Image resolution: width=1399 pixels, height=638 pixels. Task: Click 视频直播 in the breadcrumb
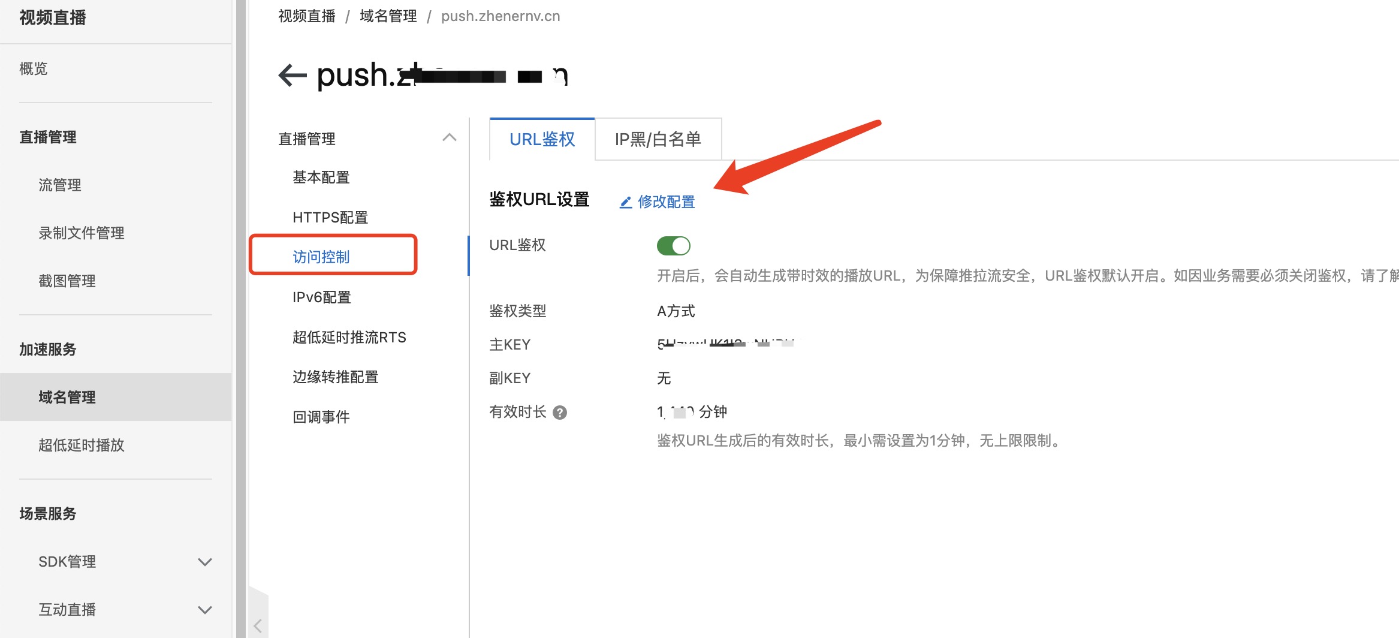[307, 16]
